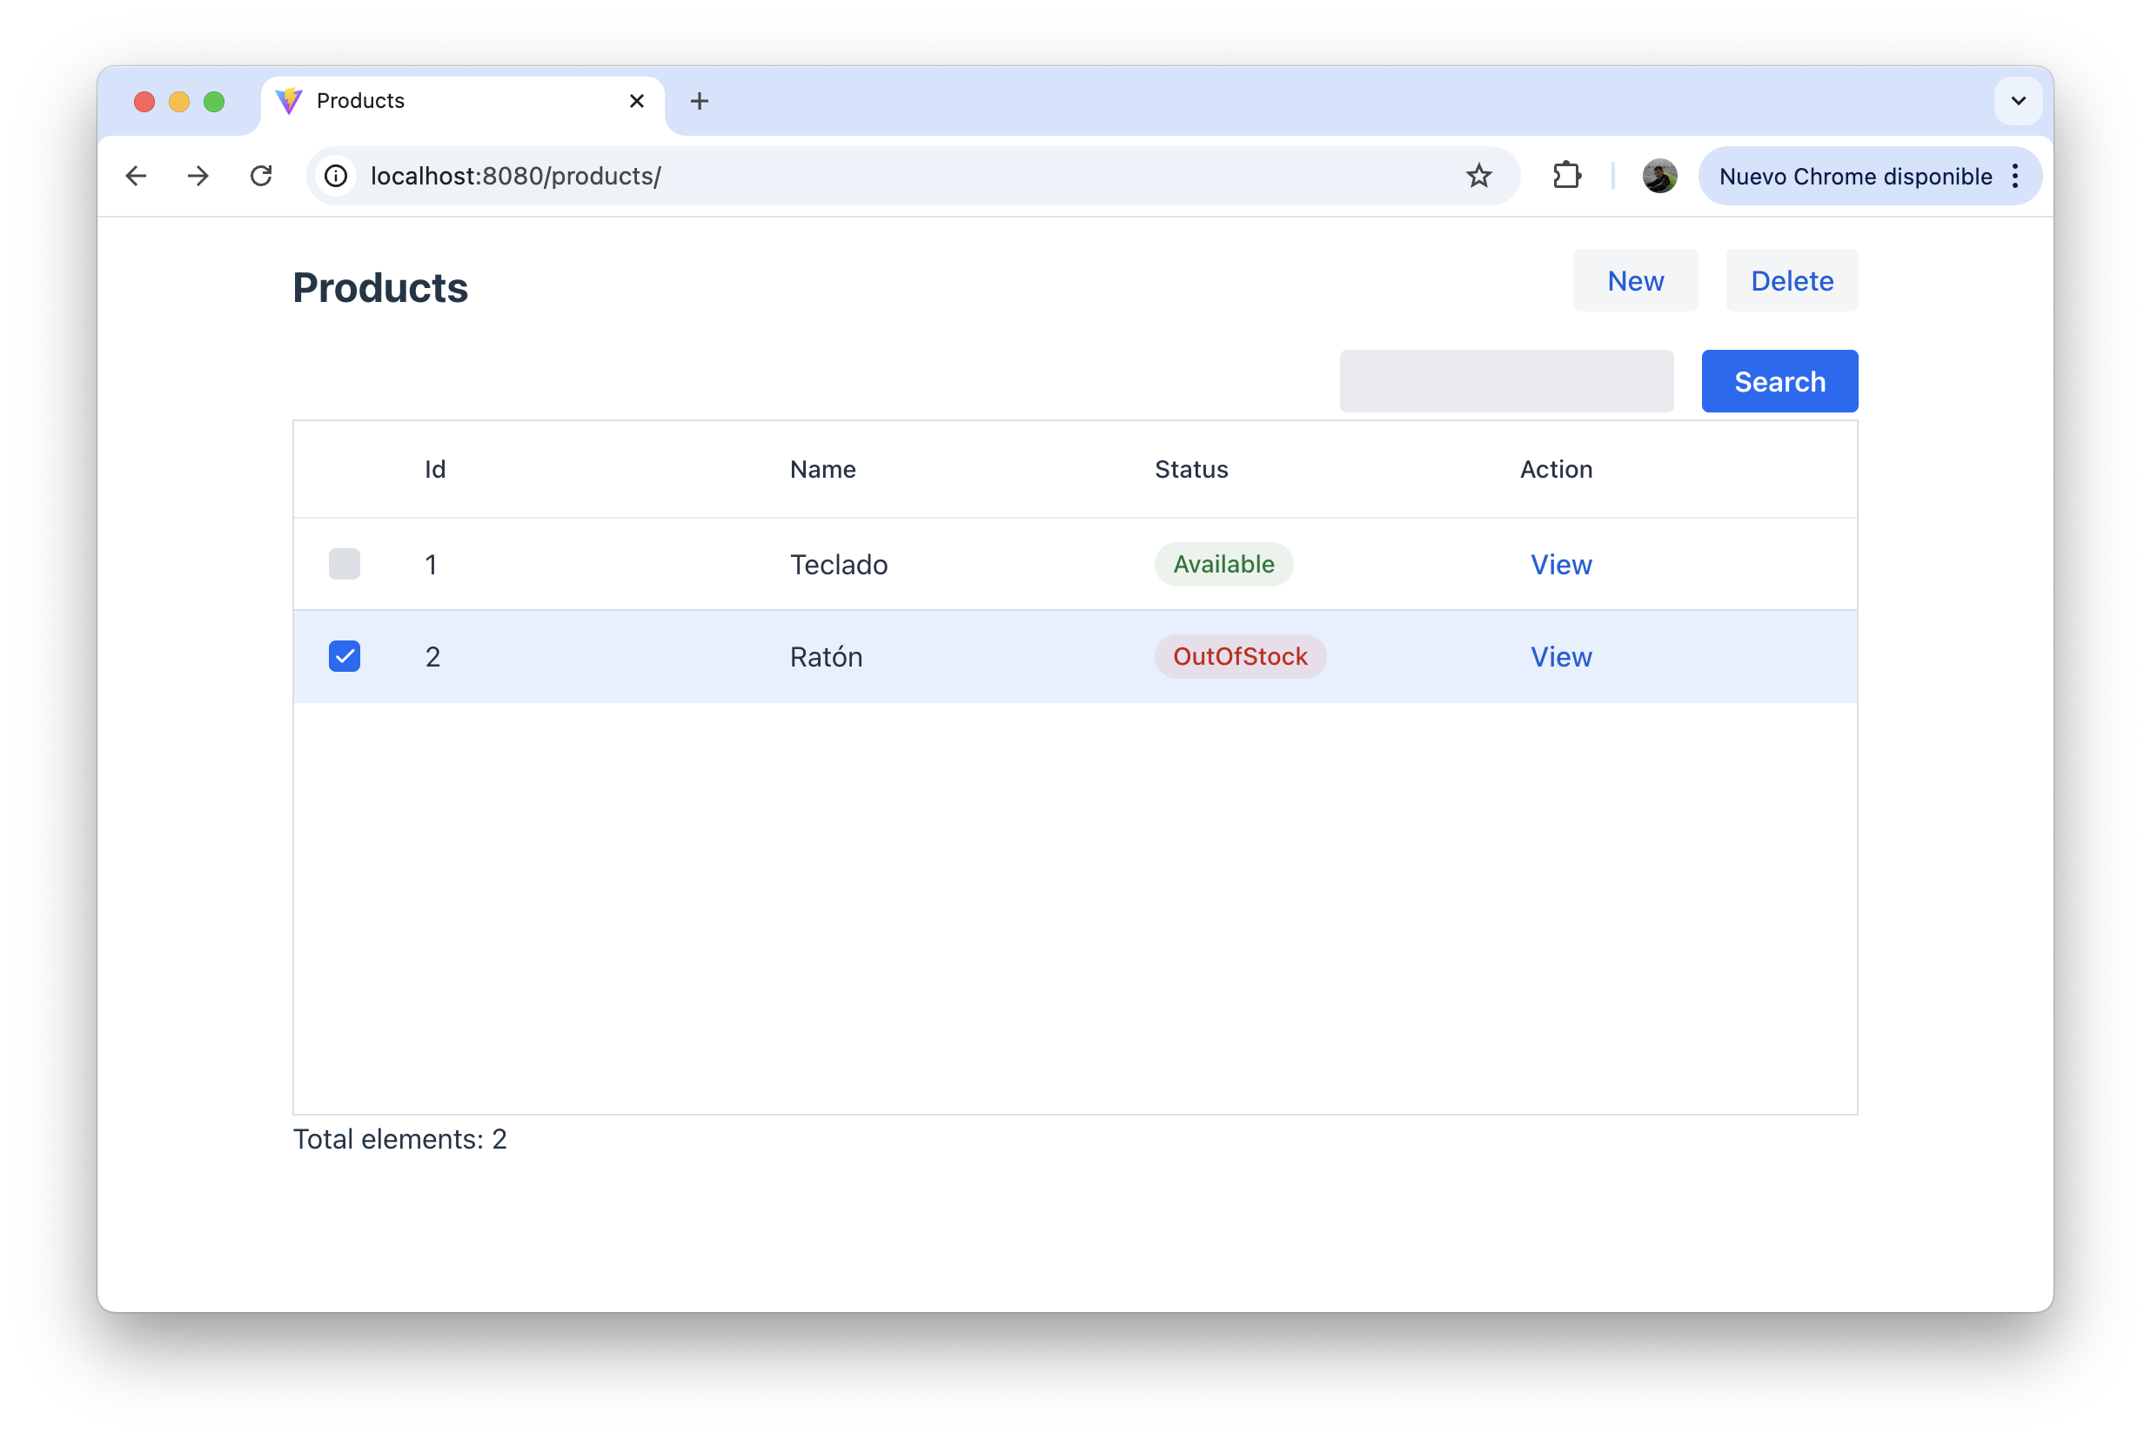The width and height of the screenshot is (2151, 1441).
Task: Uncheck the checkbox for product Ratón
Action: pyautogui.click(x=344, y=656)
